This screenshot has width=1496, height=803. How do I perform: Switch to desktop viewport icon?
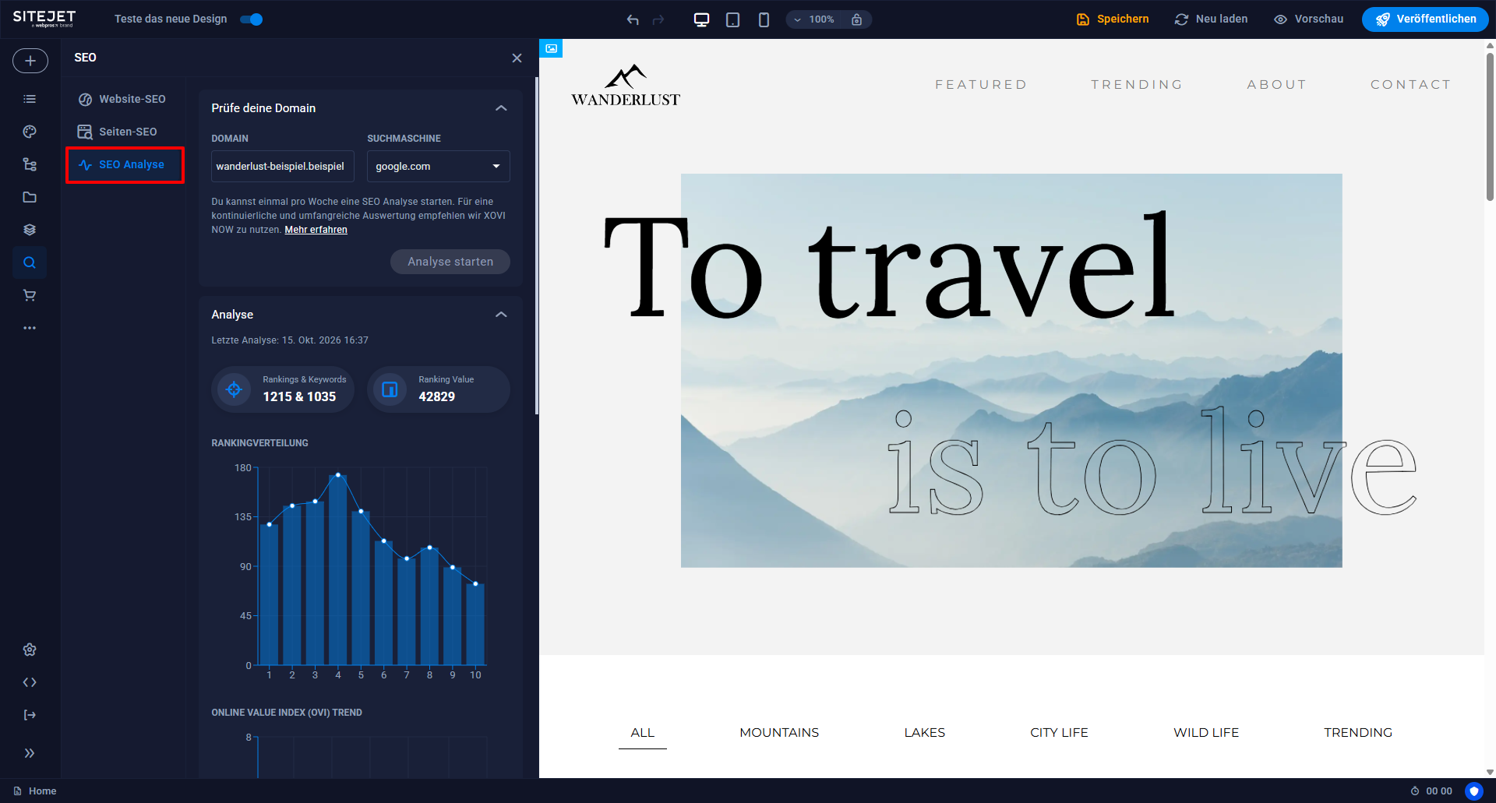(x=701, y=19)
